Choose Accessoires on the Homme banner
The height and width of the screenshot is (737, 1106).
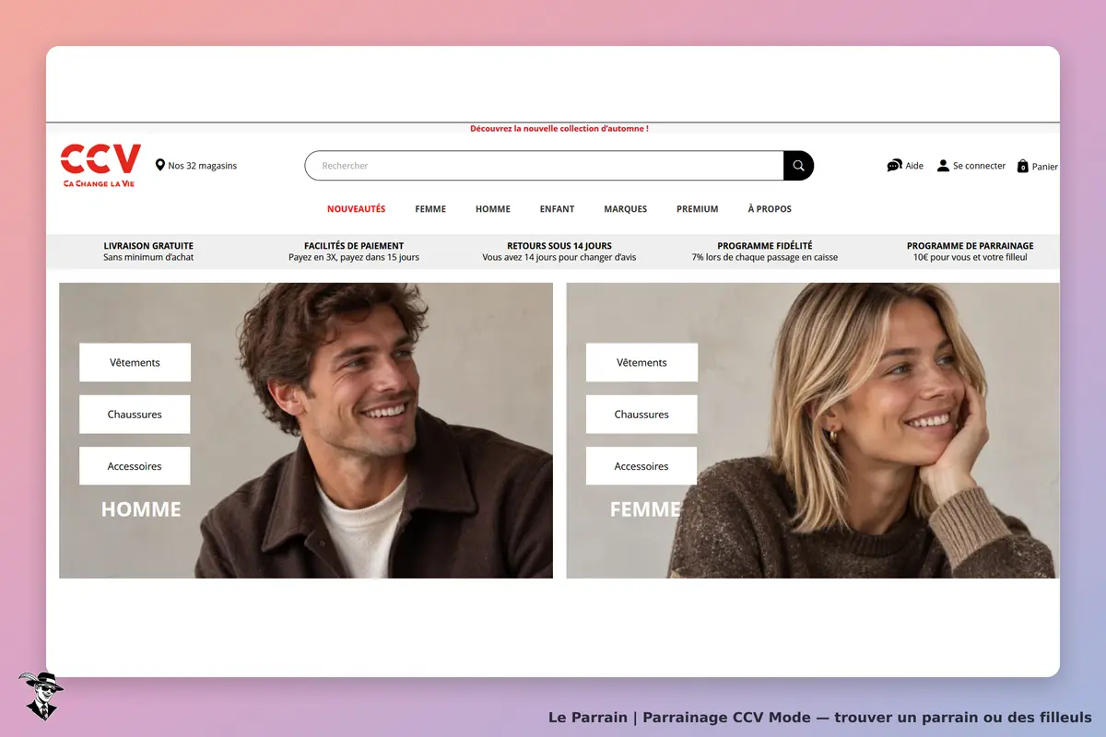tap(135, 466)
